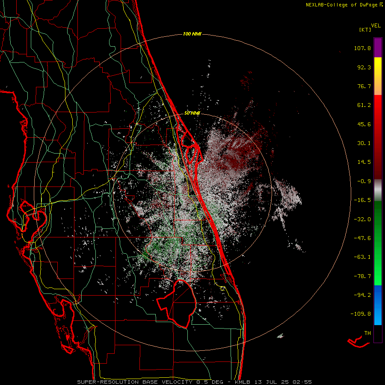
Task: Click the 'KMLB' station identifier in caption
Action: tap(243, 382)
